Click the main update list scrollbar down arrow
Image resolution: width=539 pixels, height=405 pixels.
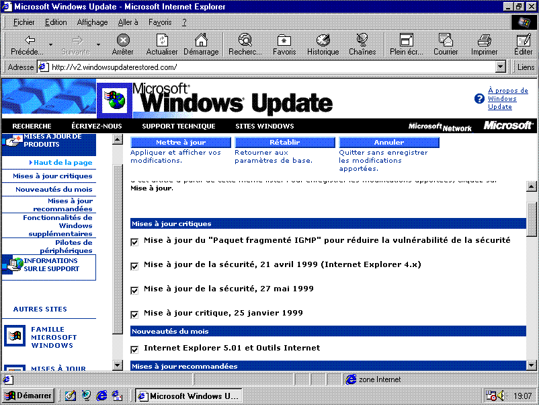[532, 365]
